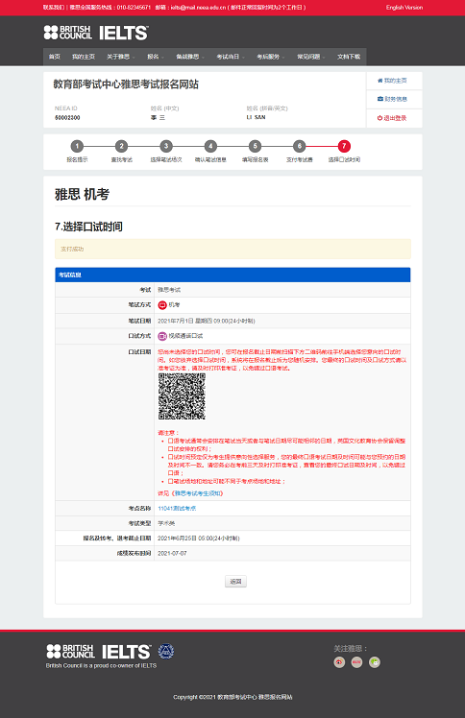Image resolution: width=465 pixels, height=718 pixels.
Task: Click the footer IELTS logo
Action: [127, 652]
